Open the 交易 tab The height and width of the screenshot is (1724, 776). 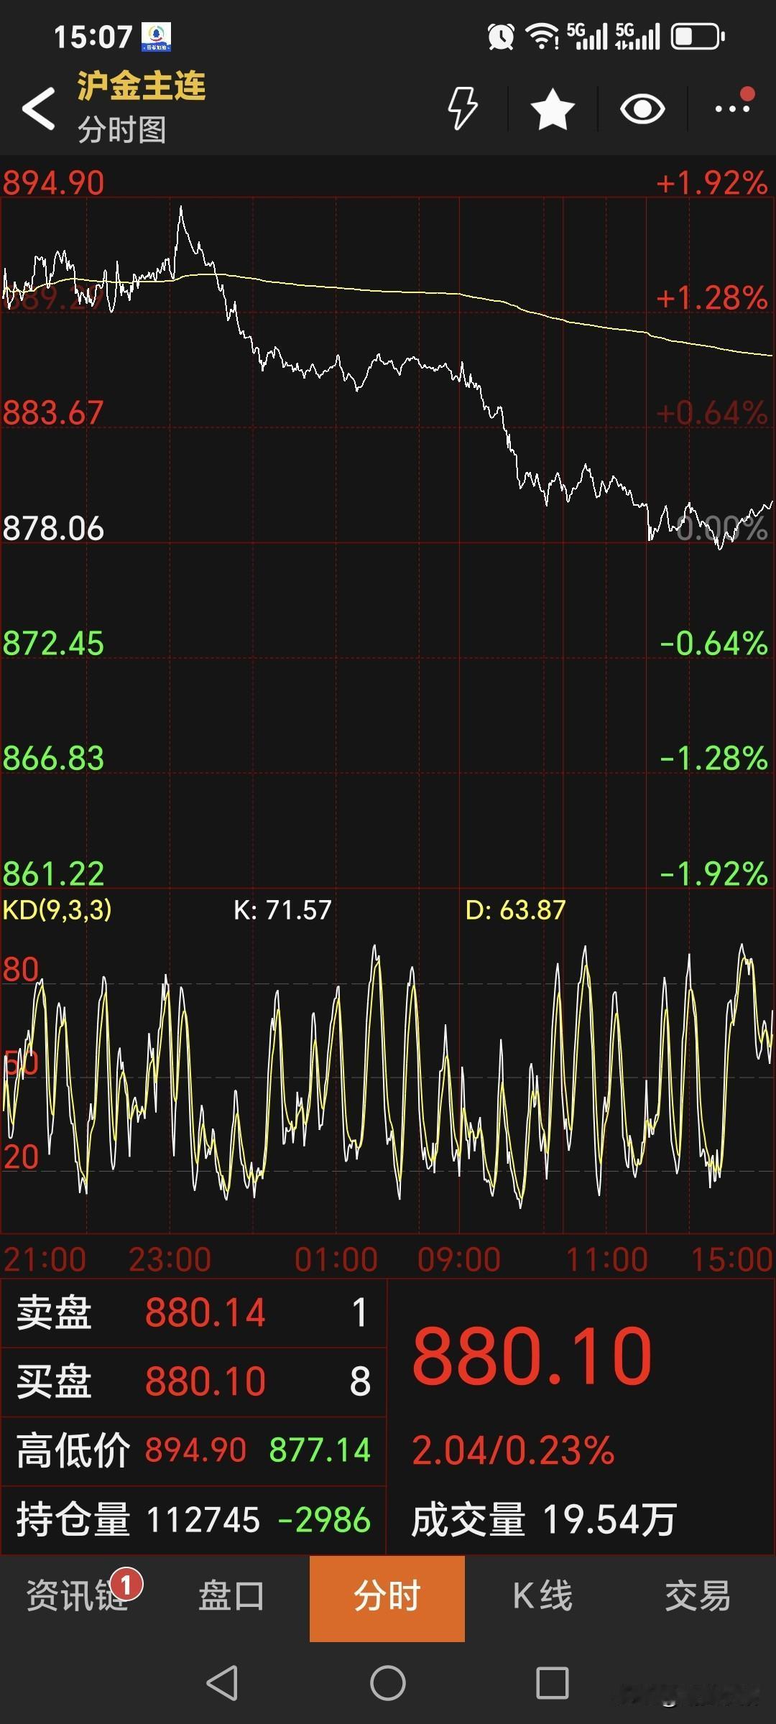698,1596
